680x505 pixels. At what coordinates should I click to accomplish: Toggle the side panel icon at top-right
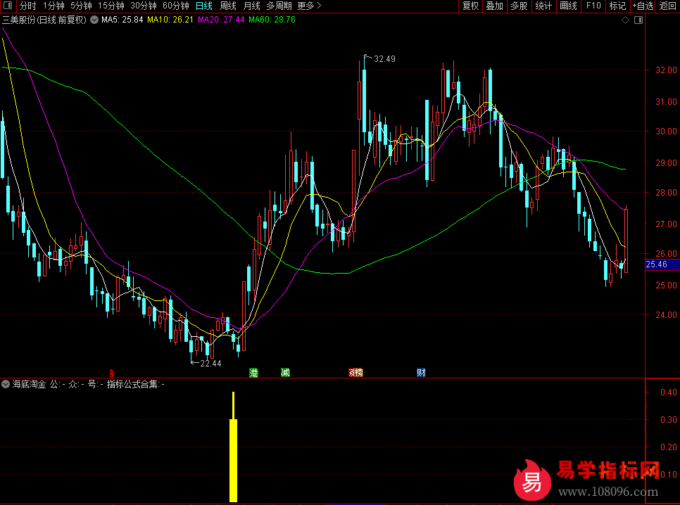[638, 20]
